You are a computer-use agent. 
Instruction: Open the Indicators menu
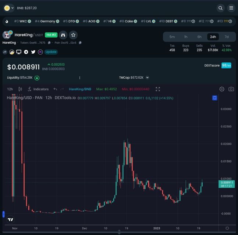tap(38, 89)
